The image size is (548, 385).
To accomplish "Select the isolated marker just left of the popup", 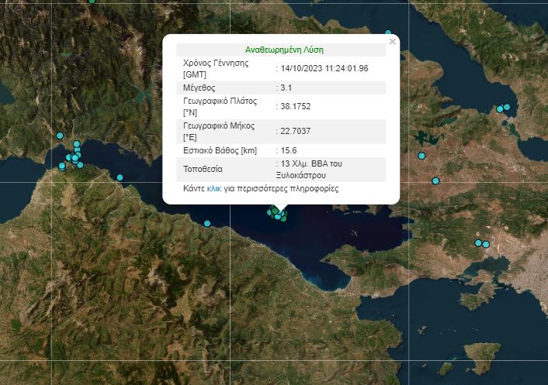I will [120, 177].
